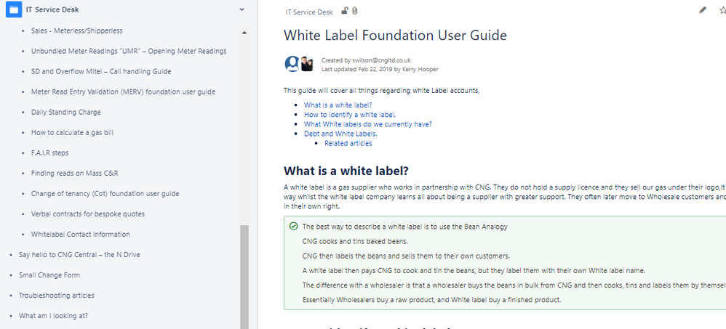Open Say hello to CNG Central page
Image resolution: width=726 pixels, height=329 pixels.
coord(79,255)
